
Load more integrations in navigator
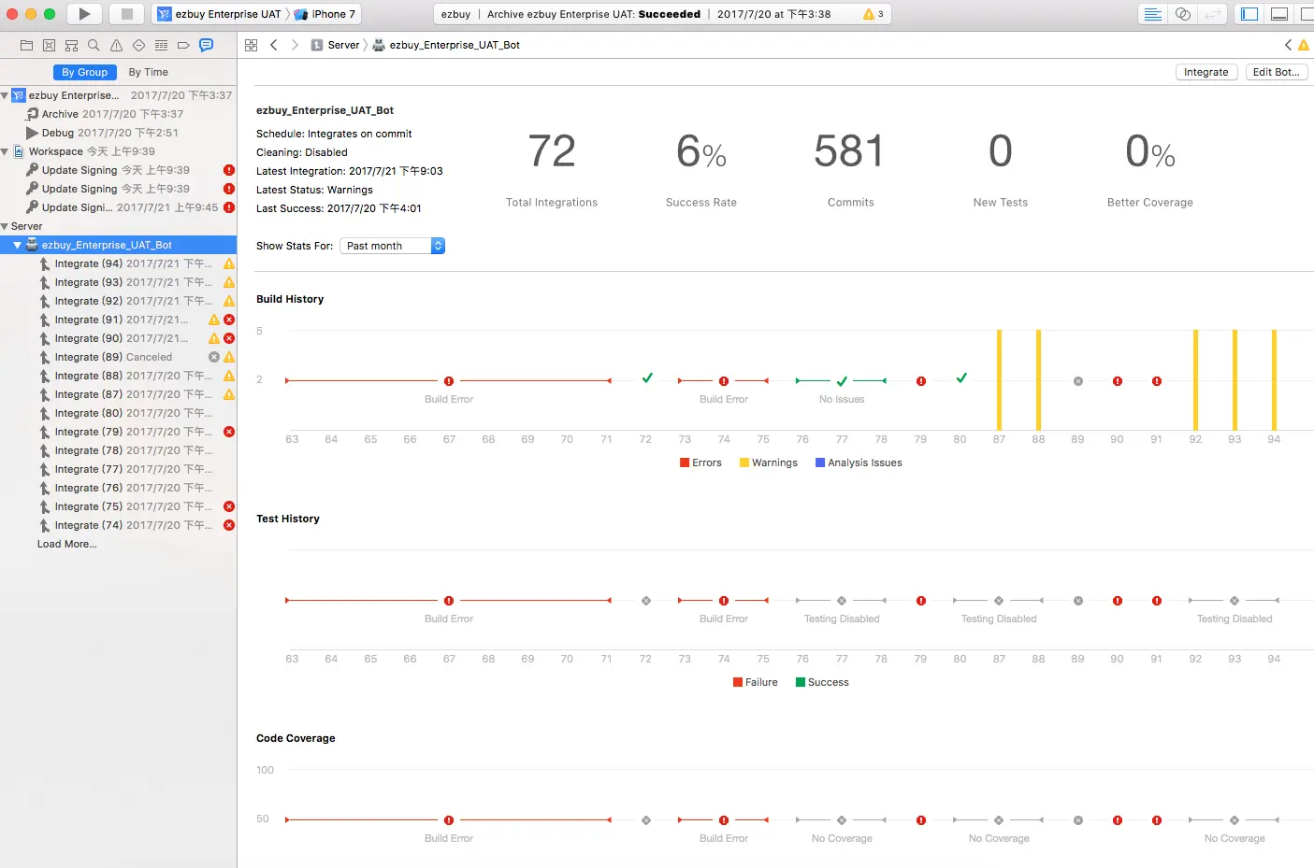66,544
